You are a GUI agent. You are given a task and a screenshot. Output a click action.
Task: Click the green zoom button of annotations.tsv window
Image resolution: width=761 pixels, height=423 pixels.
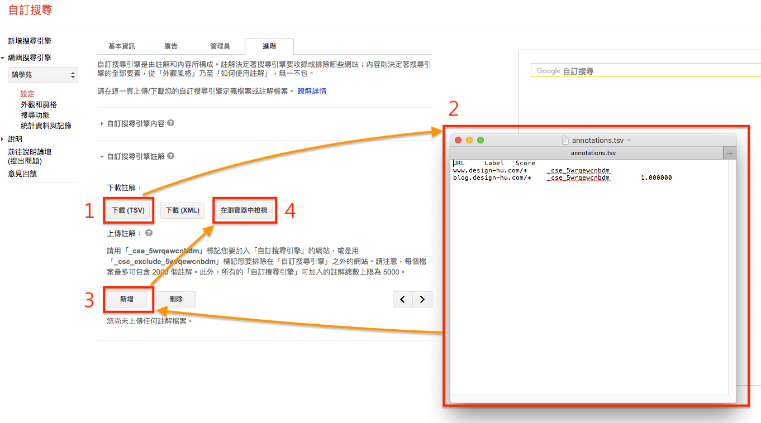[x=480, y=140]
